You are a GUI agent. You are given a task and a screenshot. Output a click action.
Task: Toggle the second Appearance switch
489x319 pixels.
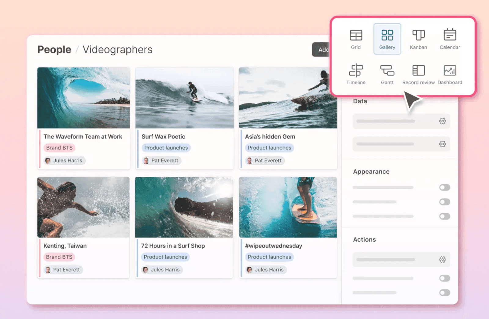(444, 202)
